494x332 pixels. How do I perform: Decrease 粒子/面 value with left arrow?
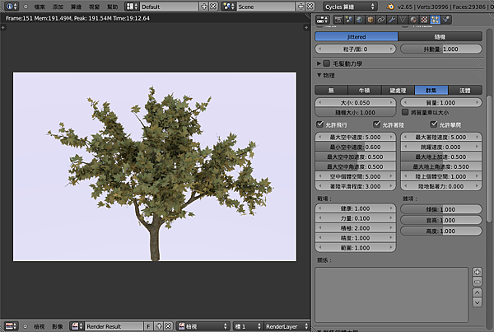tap(320, 49)
